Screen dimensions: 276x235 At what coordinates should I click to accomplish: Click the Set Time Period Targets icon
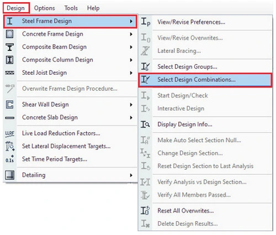click(x=9, y=159)
